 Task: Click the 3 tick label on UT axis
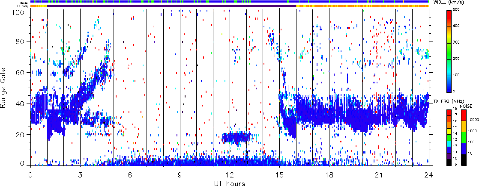(x=80, y=175)
